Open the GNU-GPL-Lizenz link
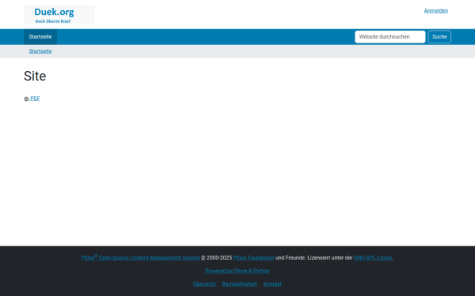The height and width of the screenshot is (296, 475). 373,257
